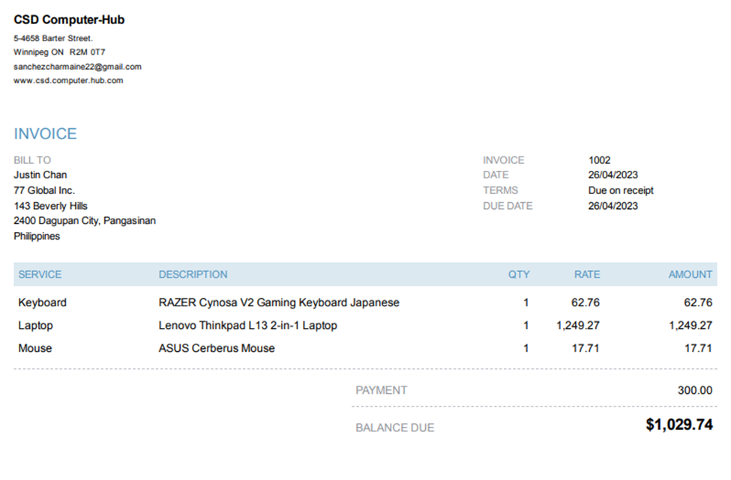Click the sanchezcharmaine22@gmail.com email address

77,67
